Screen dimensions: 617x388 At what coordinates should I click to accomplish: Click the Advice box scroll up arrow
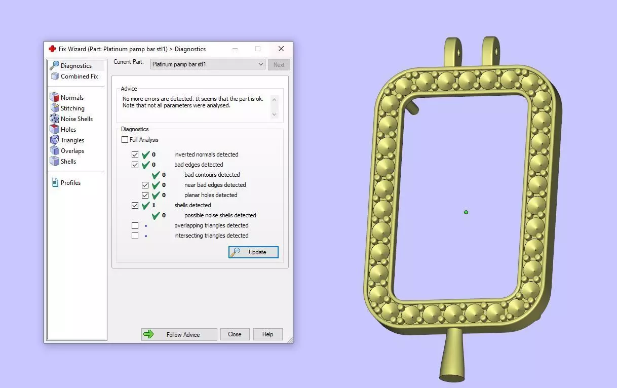(275, 99)
